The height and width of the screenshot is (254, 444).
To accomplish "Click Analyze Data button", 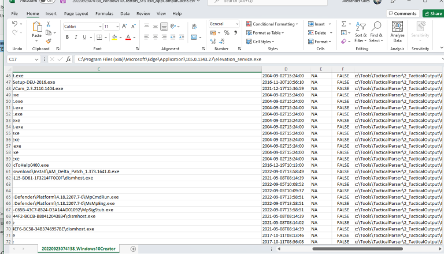I will coord(397,32).
